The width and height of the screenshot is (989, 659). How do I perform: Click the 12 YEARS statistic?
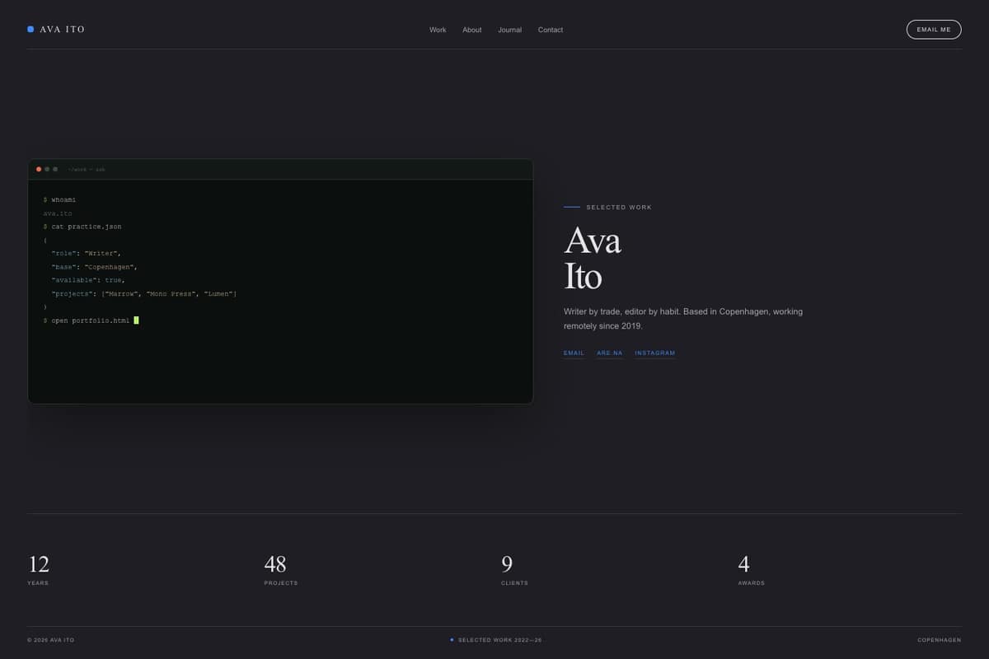(39, 570)
